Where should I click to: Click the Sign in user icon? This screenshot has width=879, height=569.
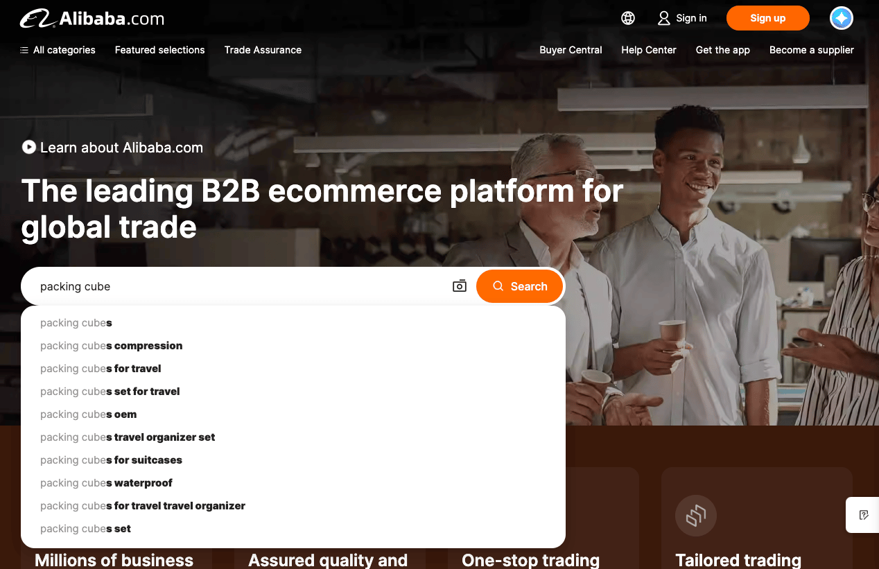click(664, 18)
